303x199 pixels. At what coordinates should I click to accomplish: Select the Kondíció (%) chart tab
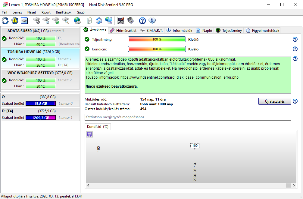coord(98,127)
